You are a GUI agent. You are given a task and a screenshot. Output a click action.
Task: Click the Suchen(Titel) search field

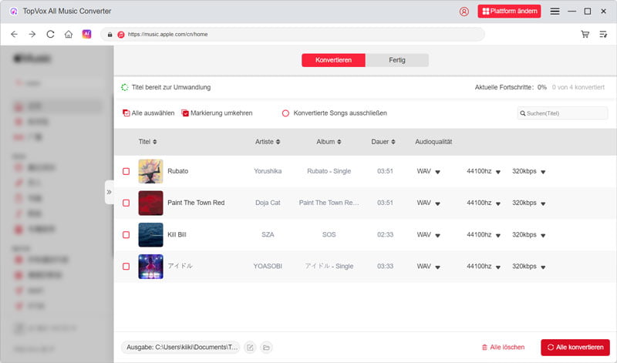[563, 113]
